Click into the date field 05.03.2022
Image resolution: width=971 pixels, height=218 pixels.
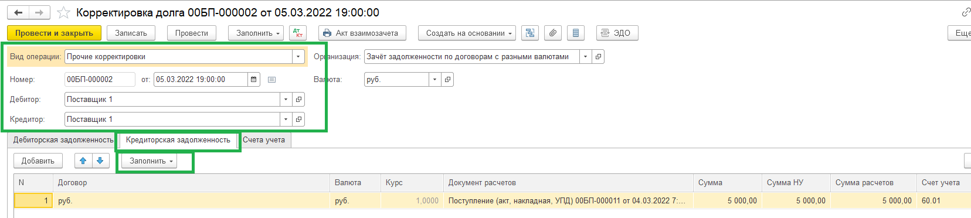200,79
